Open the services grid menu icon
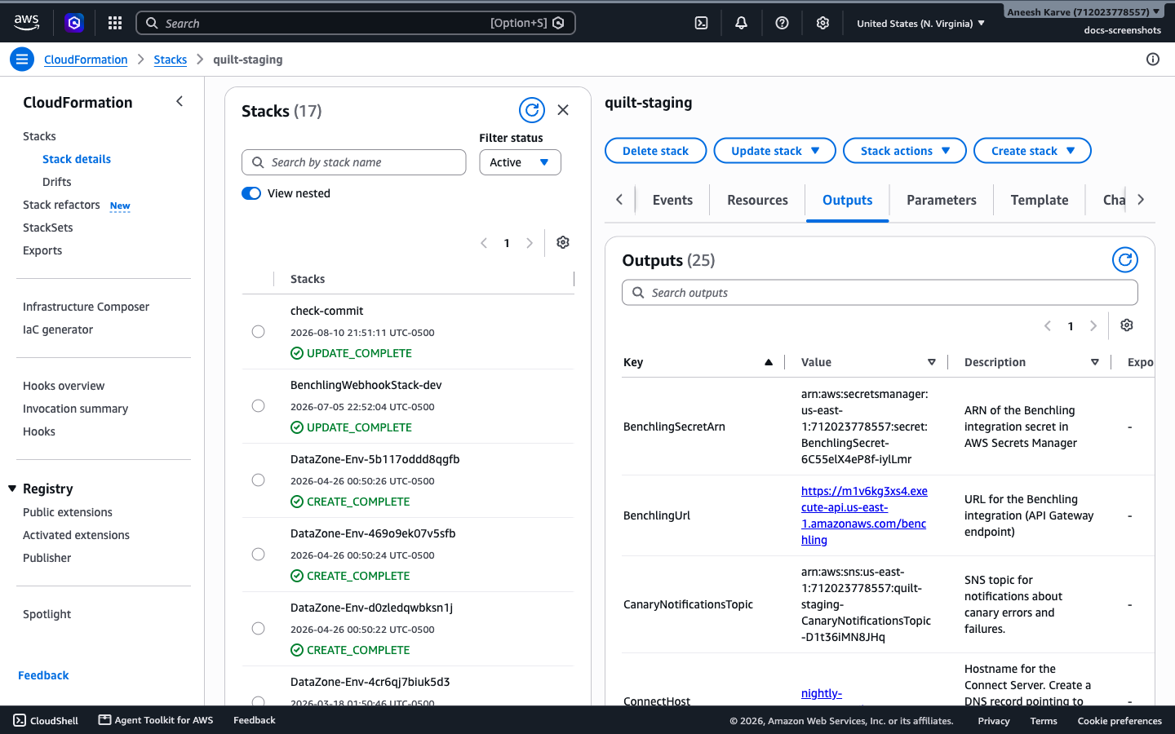This screenshot has height=734, width=1175. 115,23
